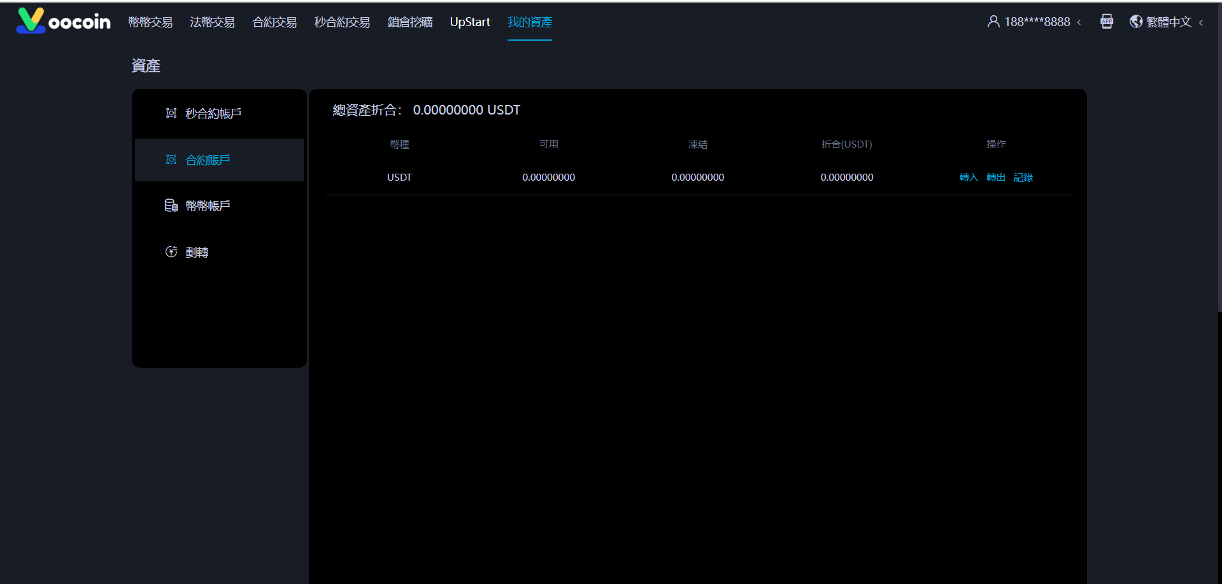1222x584 pixels.
Task: Click the 秒合約帳戶 sidebar icon
Action: click(x=171, y=113)
